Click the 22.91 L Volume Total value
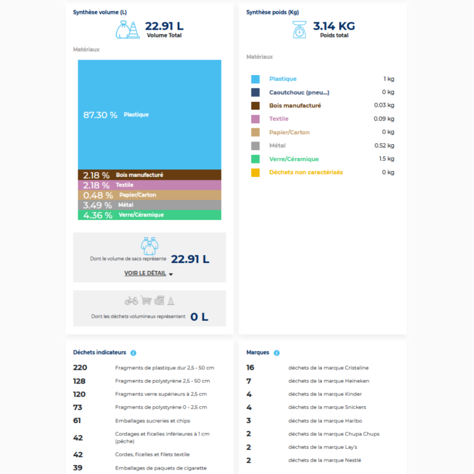474x474 pixels. pos(164,26)
